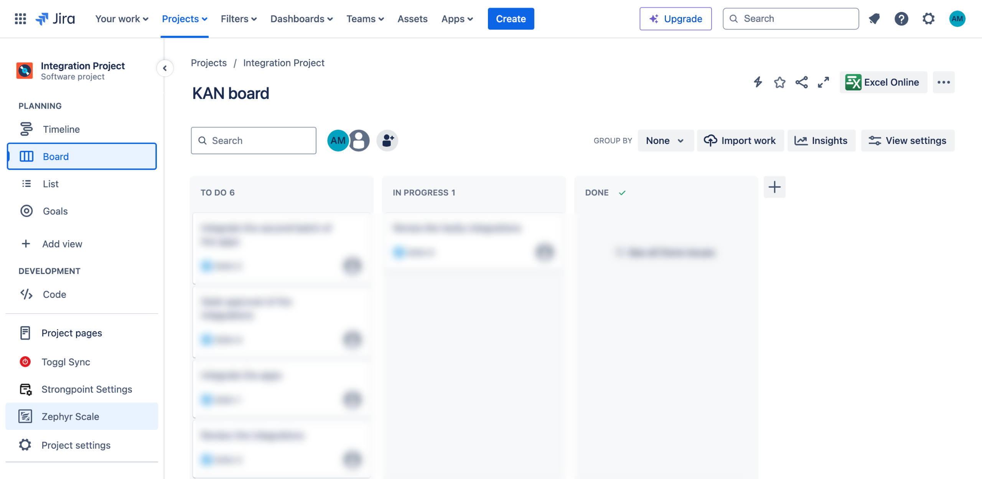Open the app switcher grid icon
The height and width of the screenshot is (479, 982).
(x=20, y=19)
